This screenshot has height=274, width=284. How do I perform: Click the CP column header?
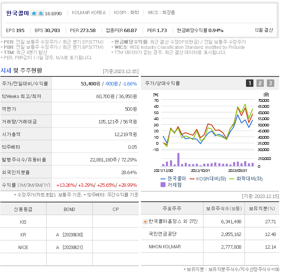[116, 209]
